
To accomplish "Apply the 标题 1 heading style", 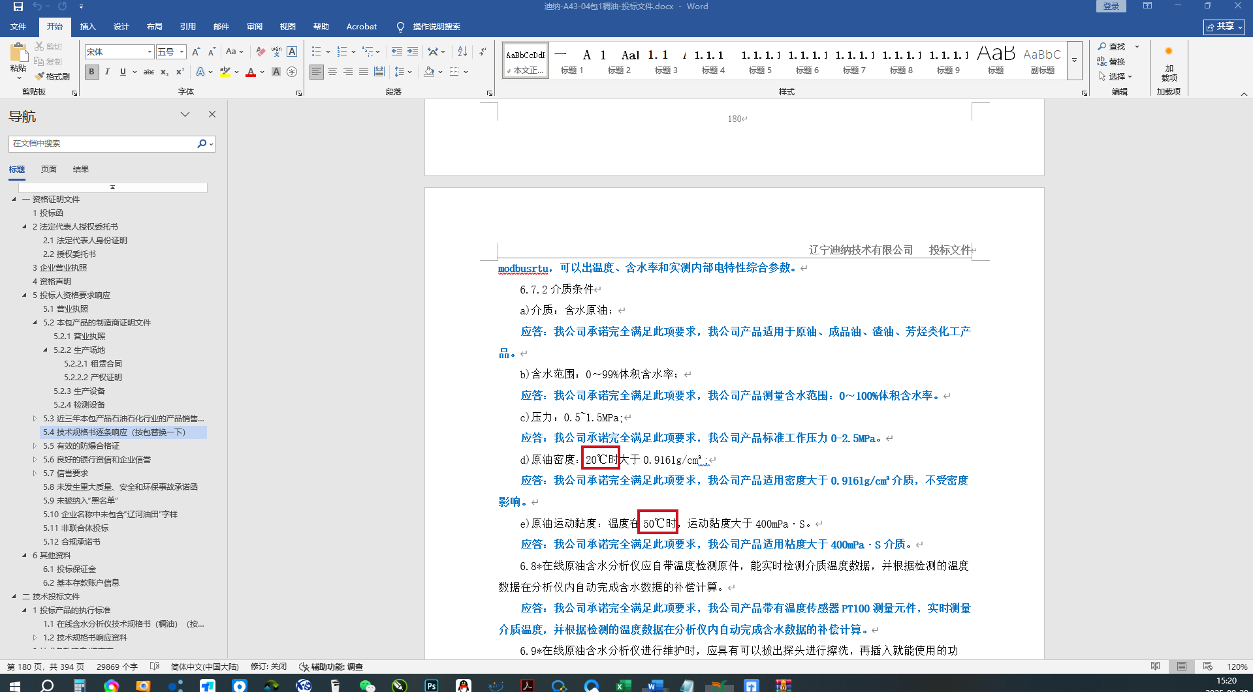I will 572,61.
